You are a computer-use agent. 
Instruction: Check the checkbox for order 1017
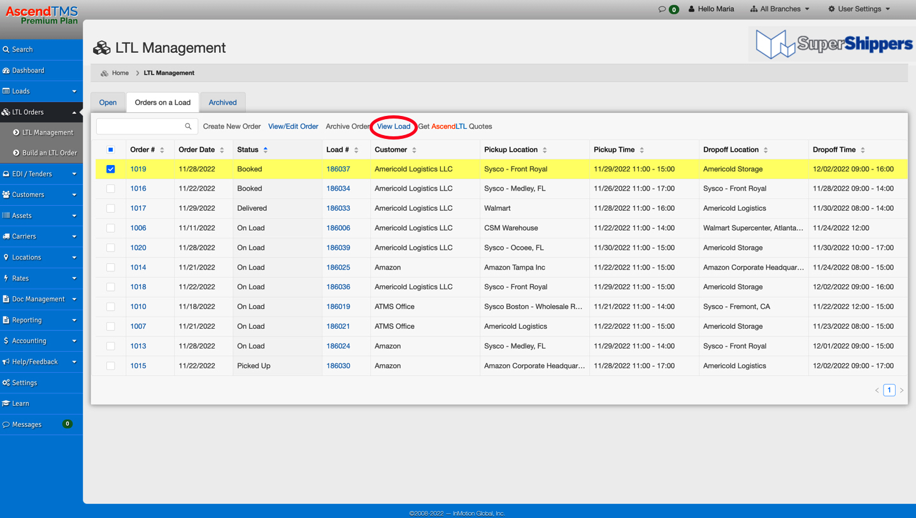pyautogui.click(x=111, y=208)
